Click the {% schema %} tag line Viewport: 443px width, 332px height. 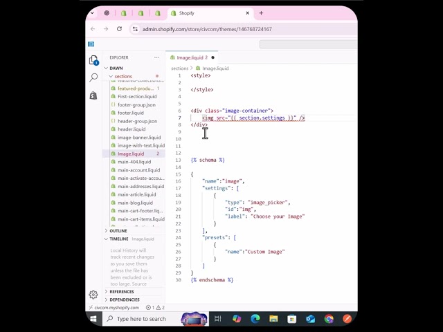(x=208, y=160)
